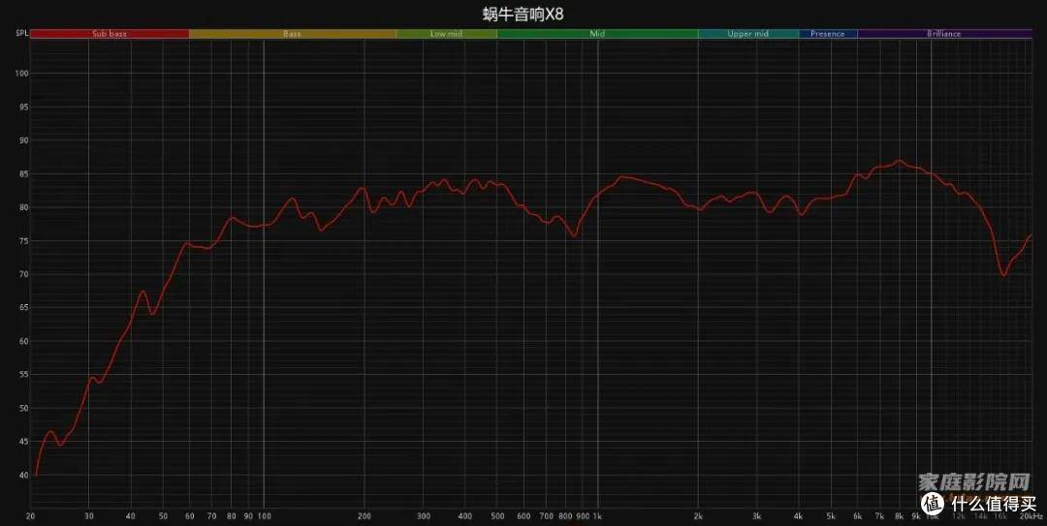Click the 400 label on frequency axis
The width and height of the screenshot is (1047, 526).
pyautogui.click(x=464, y=516)
